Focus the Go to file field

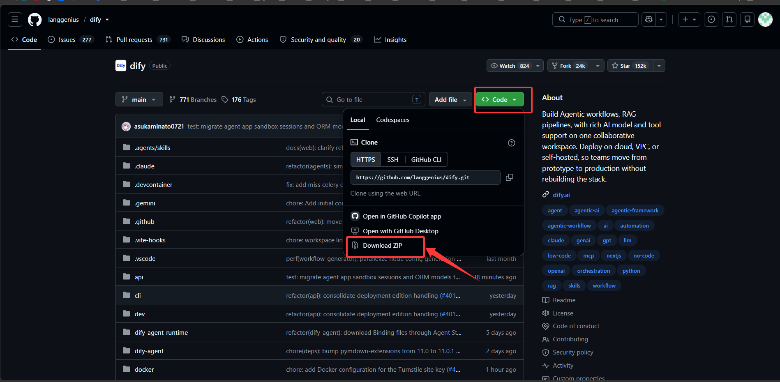pos(373,99)
